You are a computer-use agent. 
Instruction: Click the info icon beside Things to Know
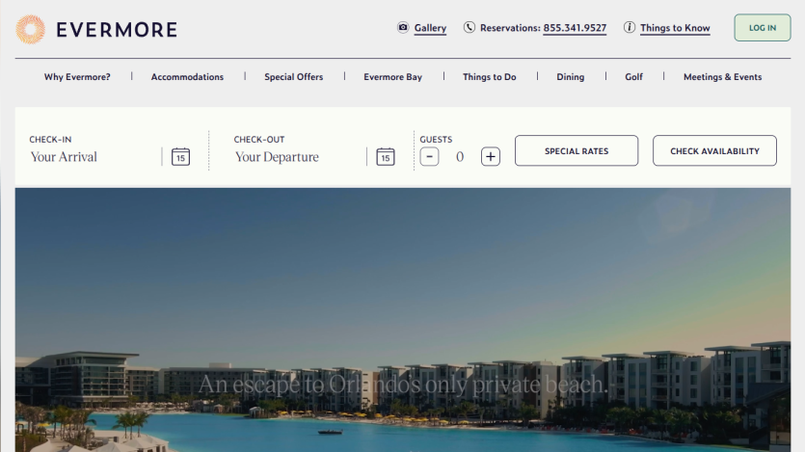coord(630,27)
